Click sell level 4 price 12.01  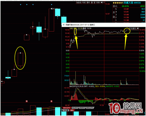tap(126, 12)
